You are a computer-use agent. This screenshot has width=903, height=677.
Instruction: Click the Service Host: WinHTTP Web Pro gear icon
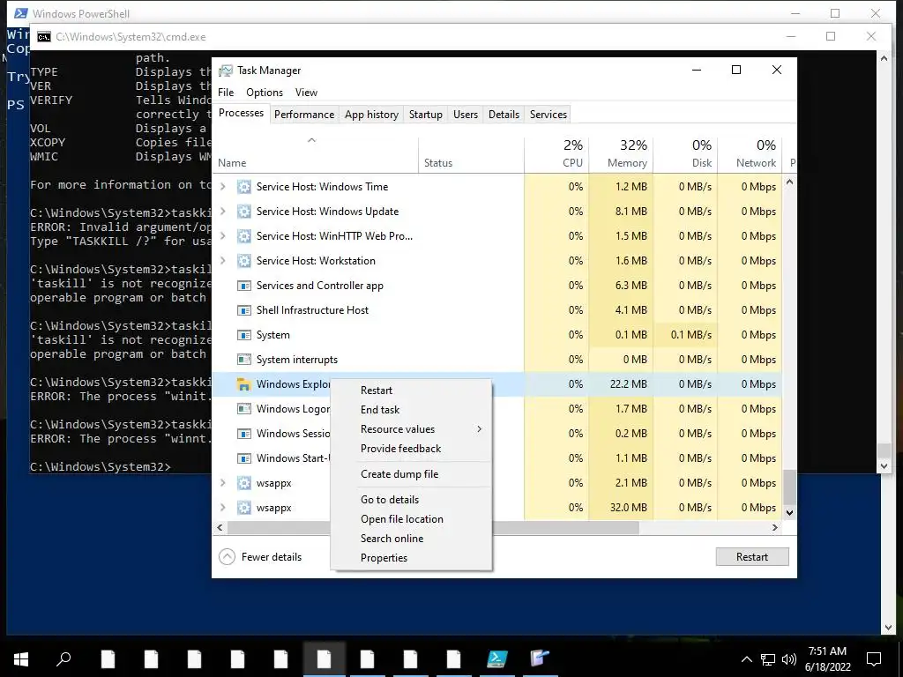(244, 236)
